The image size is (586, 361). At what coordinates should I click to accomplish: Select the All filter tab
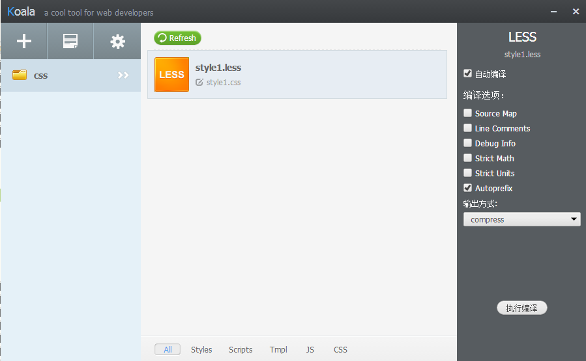pos(168,349)
